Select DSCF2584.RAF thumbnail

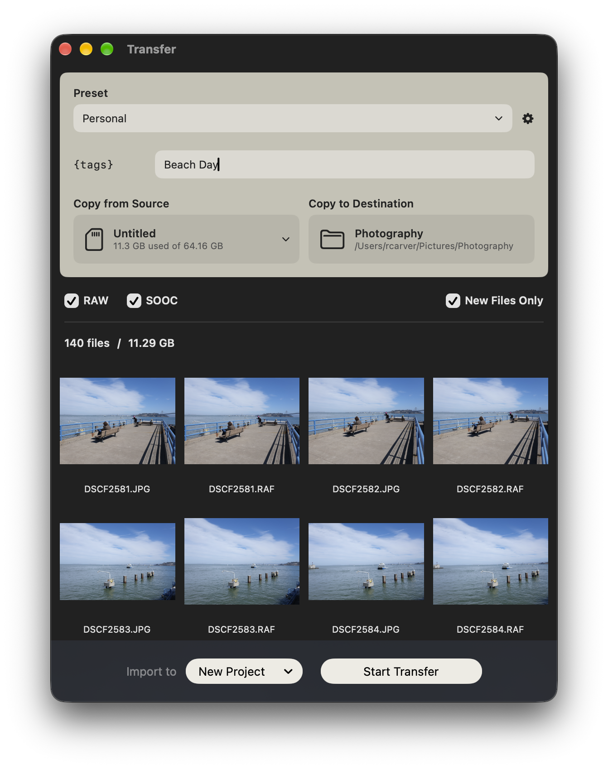point(491,561)
